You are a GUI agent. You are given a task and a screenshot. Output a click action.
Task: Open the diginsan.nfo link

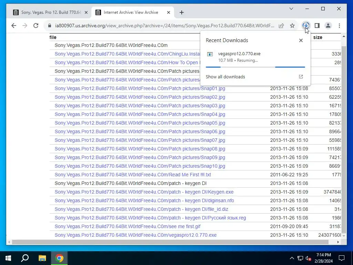click(x=144, y=200)
